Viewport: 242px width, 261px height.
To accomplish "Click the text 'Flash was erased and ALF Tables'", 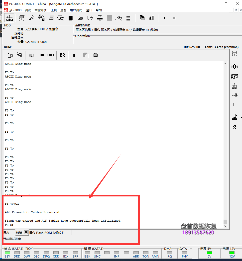I will click(32, 221).
